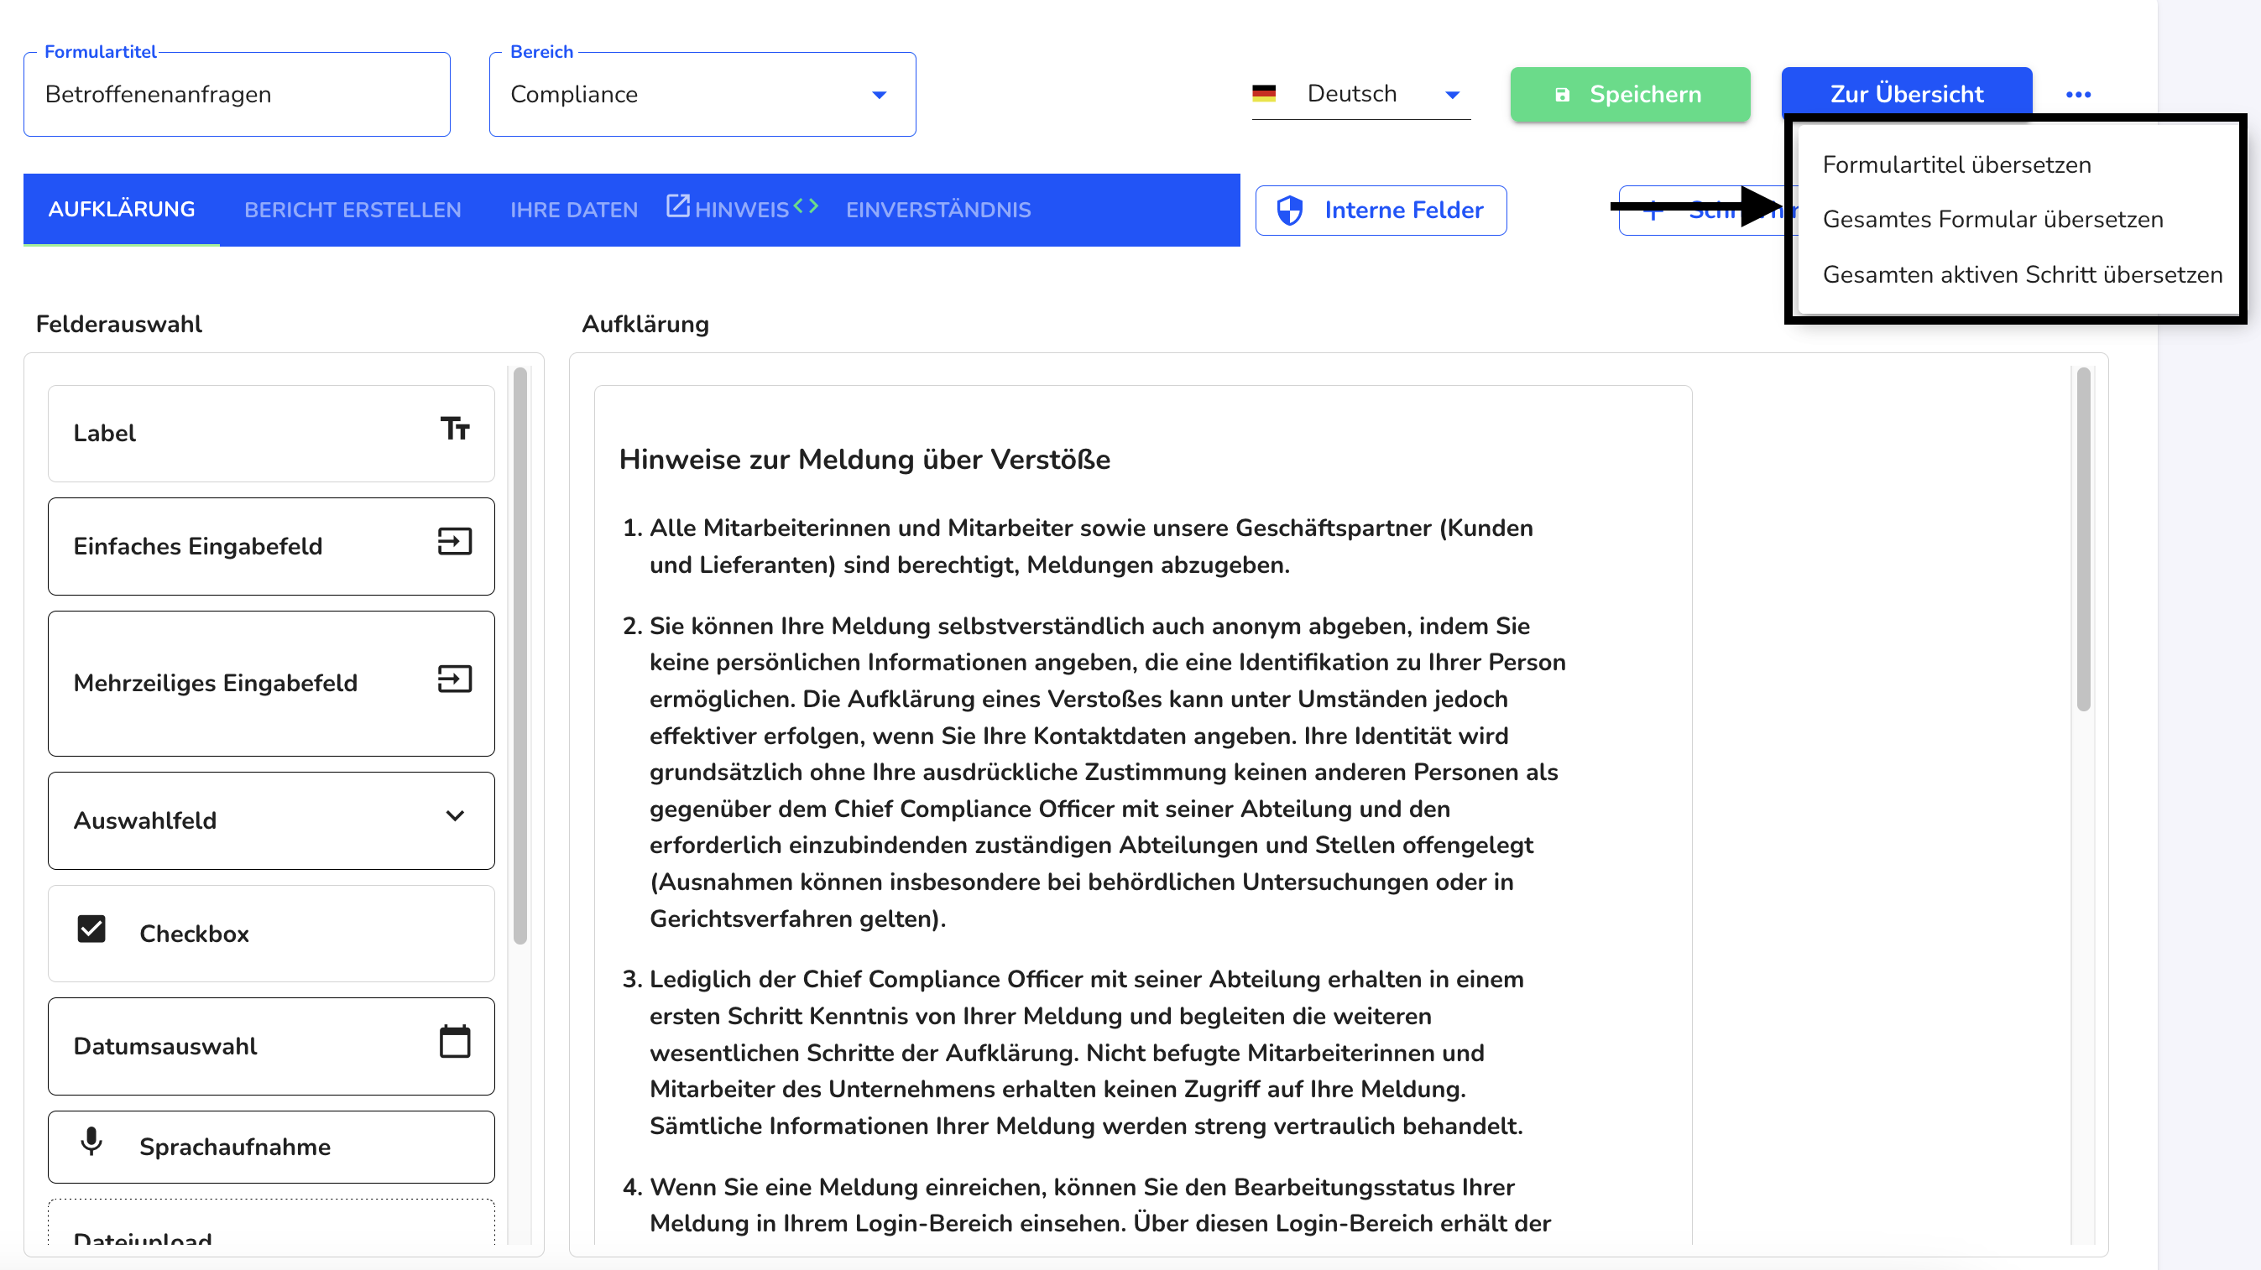Click the microphone icon on Sprachaufnahme
The width and height of the screenshot is (2261, 1270).
click(91, 1142)
